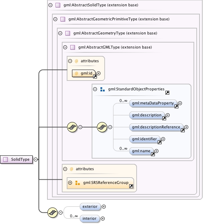Click the sequence icon next to exterior and interior
This screenshot has width=203, height=224.
(52, 212)
